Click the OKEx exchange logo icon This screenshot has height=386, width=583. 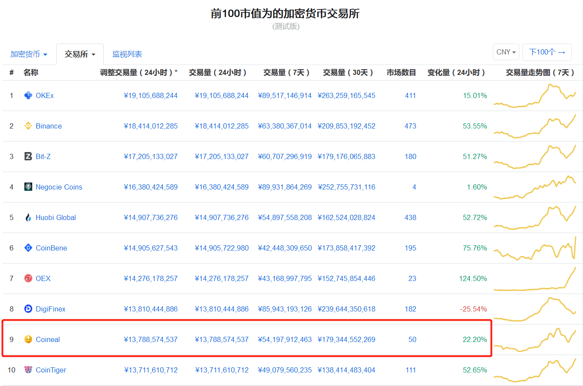(x=28, y=95)
